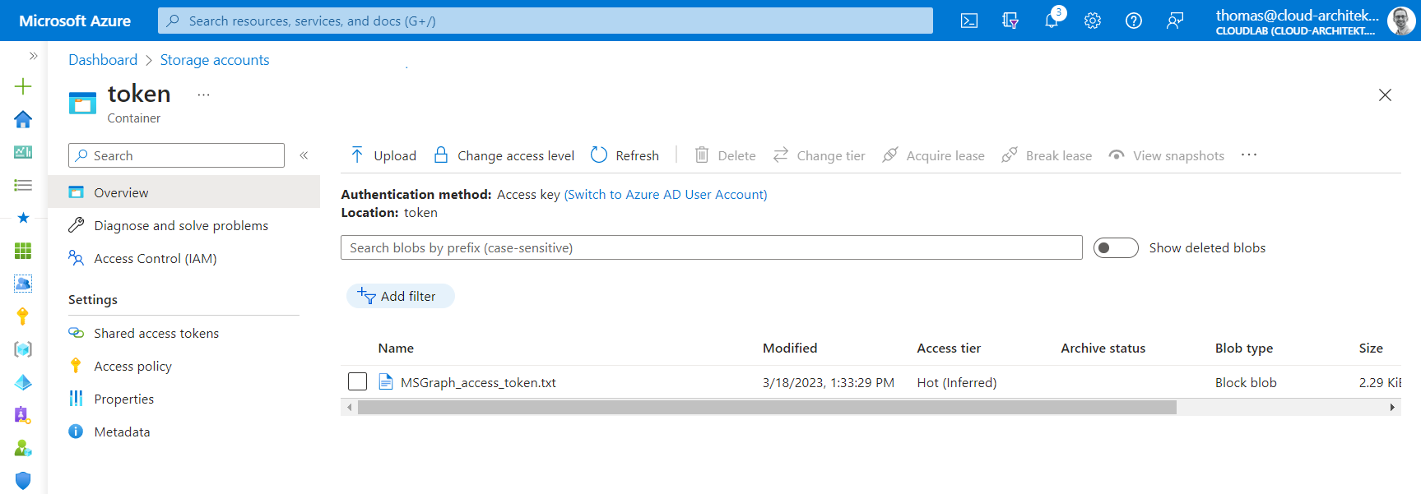Sort blobs by the Name column header

pos(396,349)
